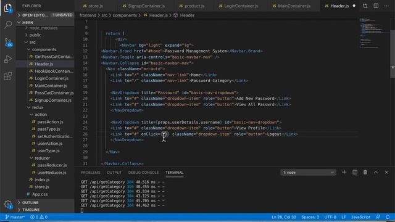
Task: Collapse the reducer folder
Action: pos(42,158)
